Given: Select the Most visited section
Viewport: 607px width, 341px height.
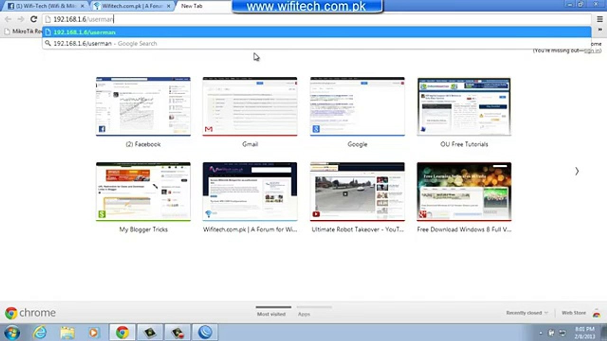Looking at the screenshot, I should click(x=271, y=314).
